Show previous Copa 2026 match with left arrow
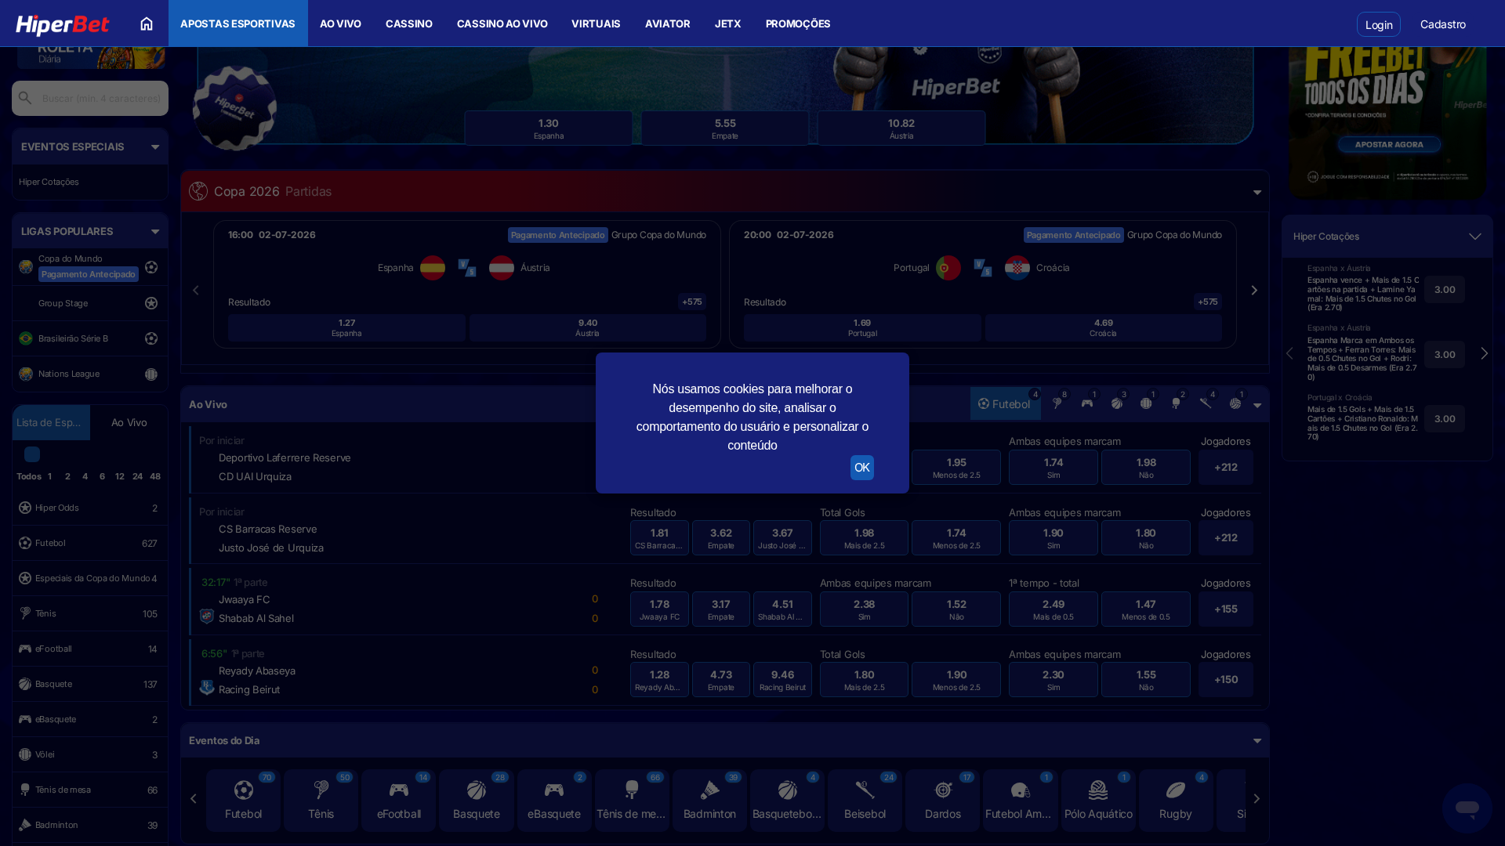 coord(196,291)
